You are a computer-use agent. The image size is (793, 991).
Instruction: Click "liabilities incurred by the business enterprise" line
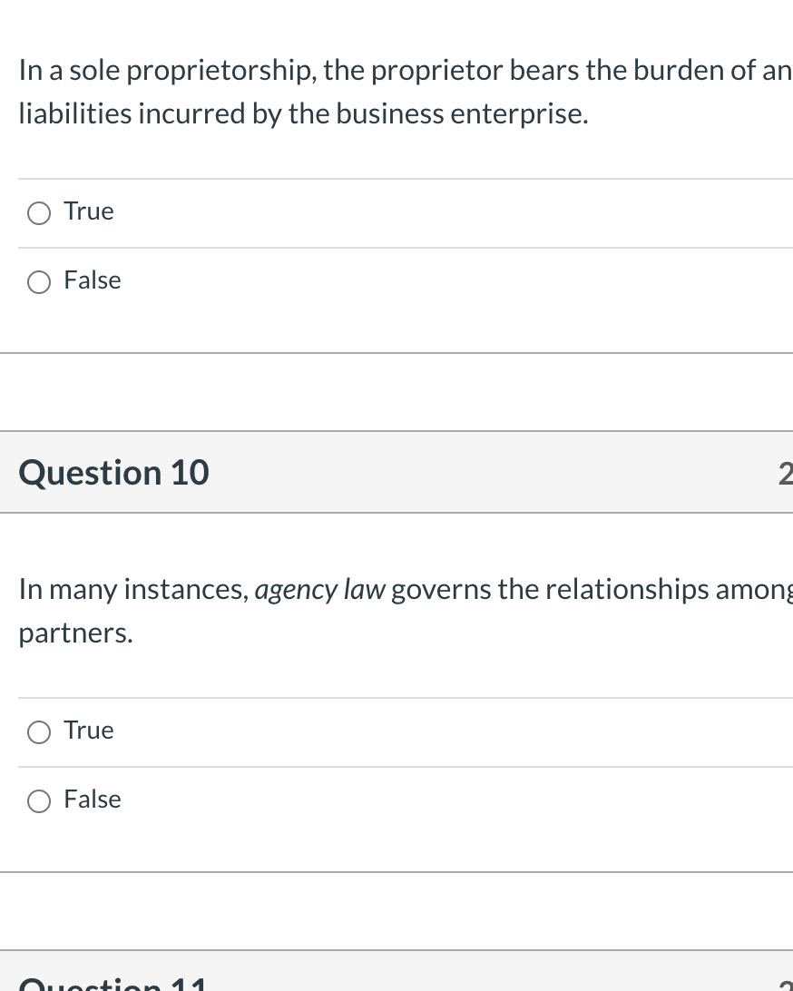303,114
